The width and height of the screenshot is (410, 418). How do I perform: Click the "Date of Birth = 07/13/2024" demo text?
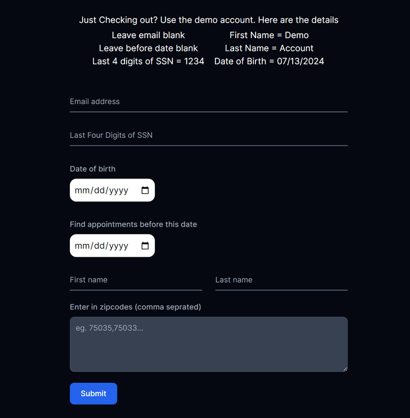(x=269, y=61)
